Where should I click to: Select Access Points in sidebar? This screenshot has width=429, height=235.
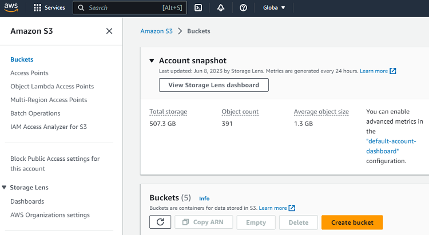(29, 73)
